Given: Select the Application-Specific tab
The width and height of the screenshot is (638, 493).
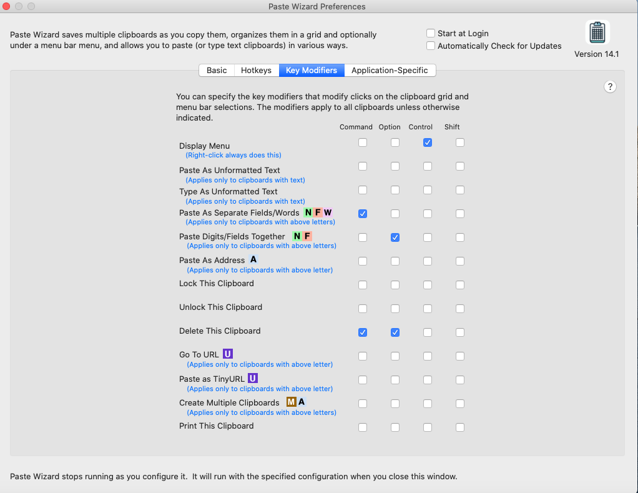Looking at the screenshot, I should 390,70.
